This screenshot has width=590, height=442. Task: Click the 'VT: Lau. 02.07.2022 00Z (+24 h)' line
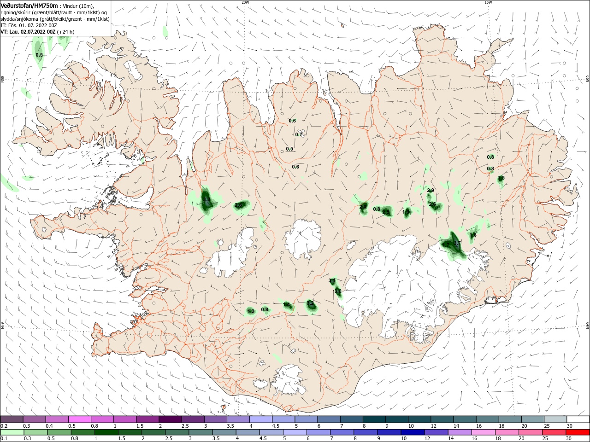[37, 32]
